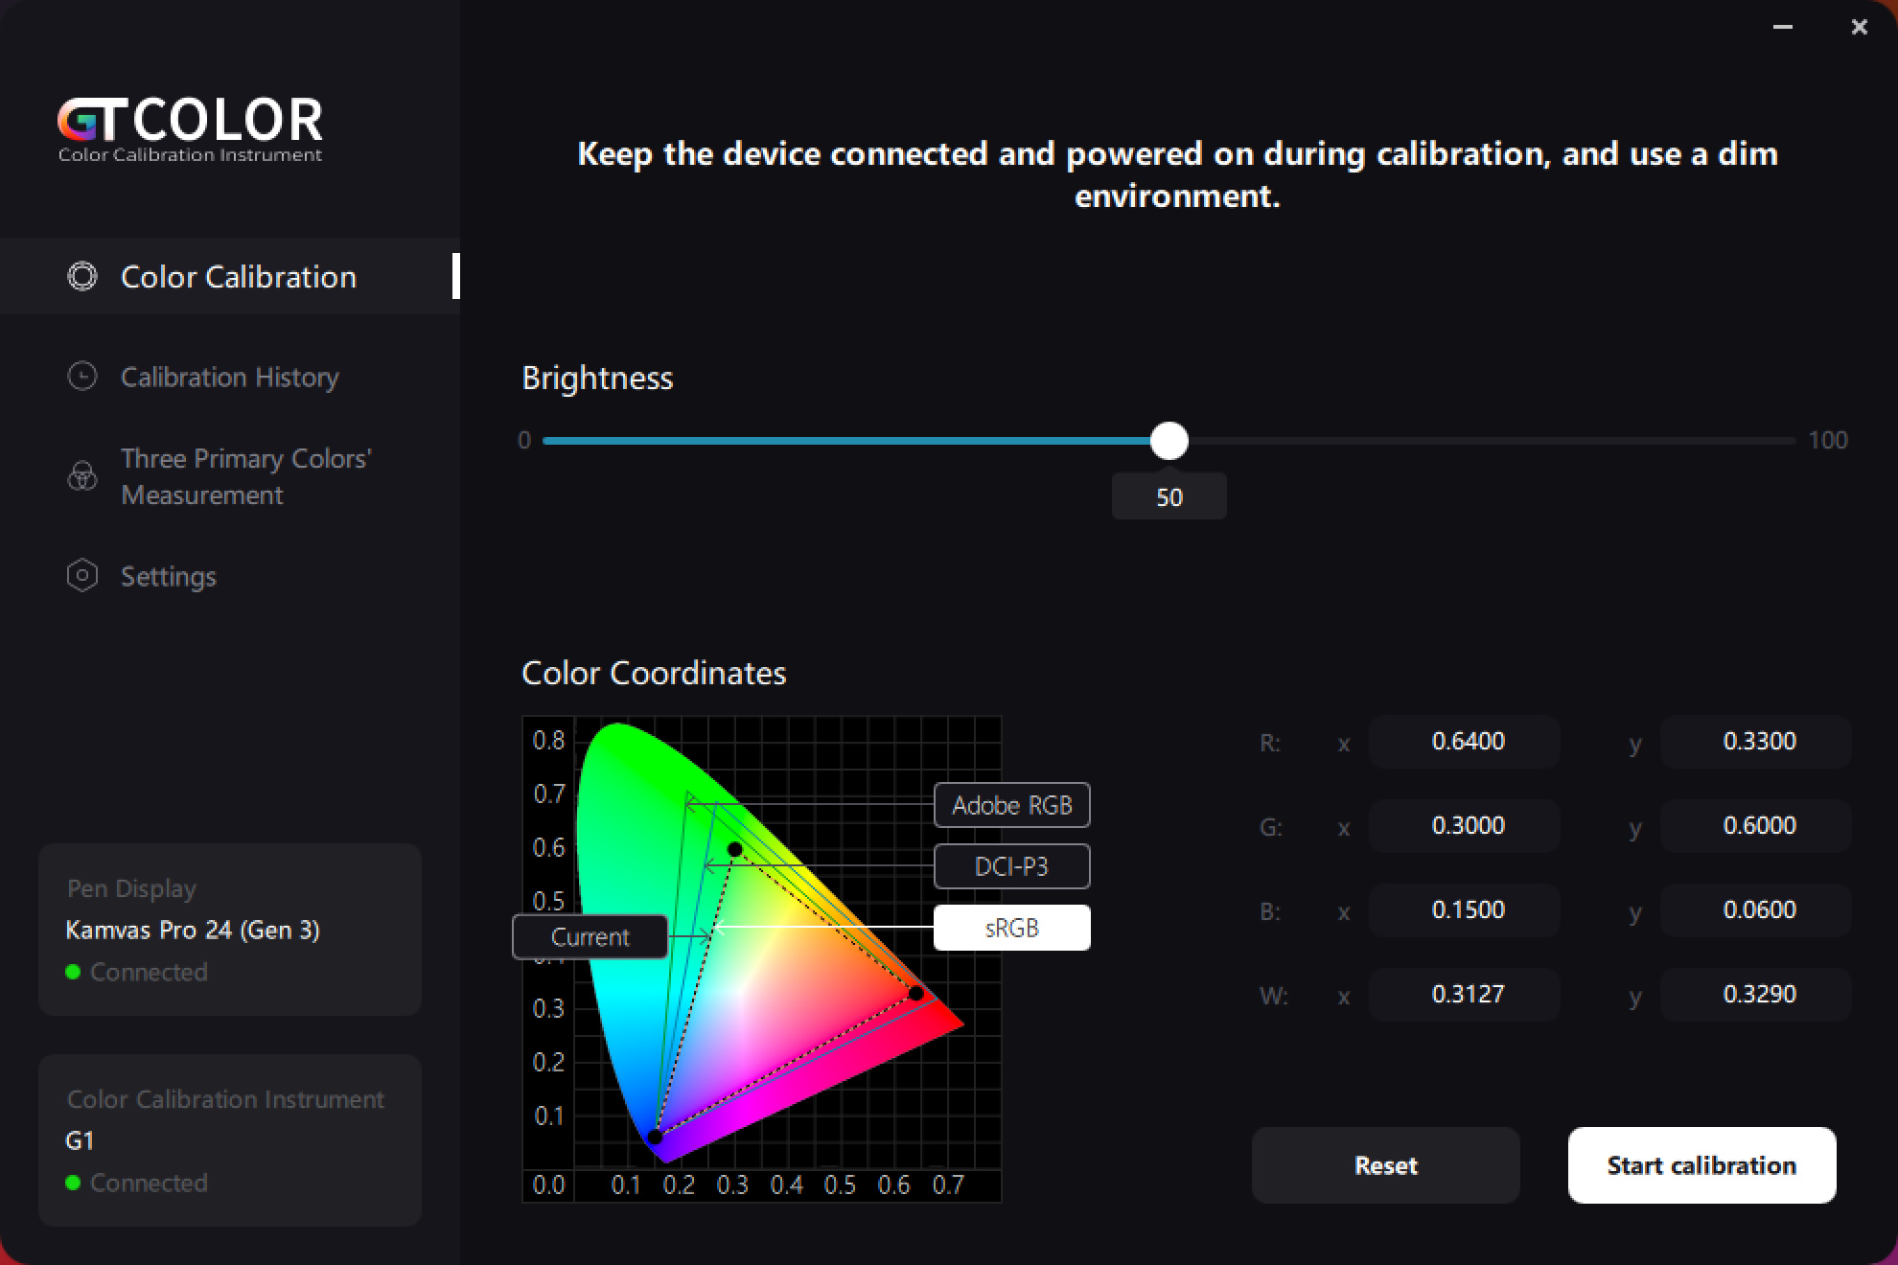Select the Color Calibration icon in sidebar
Image resolution: width=1898 pixels, height=1265 pixels.
[82, 276]
